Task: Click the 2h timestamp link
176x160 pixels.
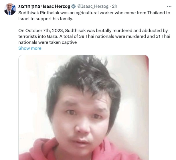Action: tap(114, 6)
